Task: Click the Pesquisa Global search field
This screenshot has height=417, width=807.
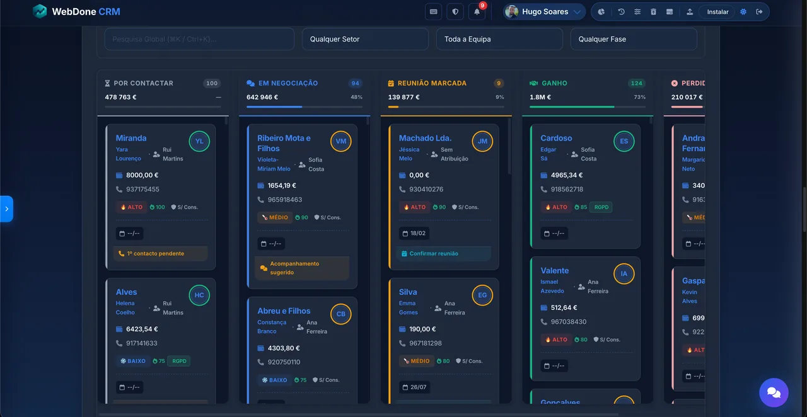Action: pyautogui.click(x=199, y=39)
